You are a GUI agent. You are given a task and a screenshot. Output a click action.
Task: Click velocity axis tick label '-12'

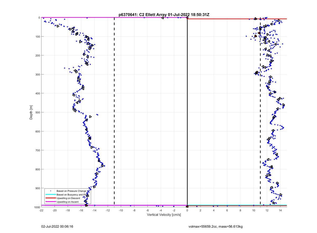108,210
